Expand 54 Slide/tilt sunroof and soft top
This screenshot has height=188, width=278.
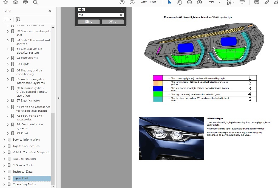coord(8,40)
